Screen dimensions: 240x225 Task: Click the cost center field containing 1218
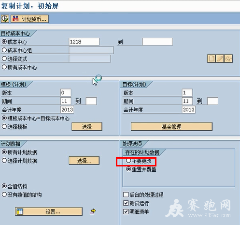84,42
